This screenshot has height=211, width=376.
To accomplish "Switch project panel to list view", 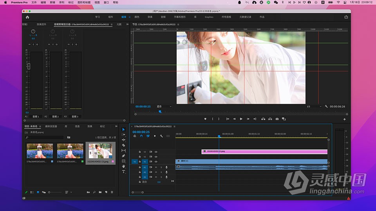I will 32,192.
